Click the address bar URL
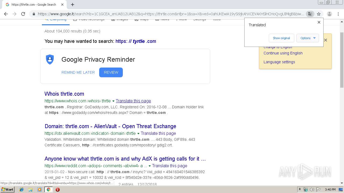 171,14
